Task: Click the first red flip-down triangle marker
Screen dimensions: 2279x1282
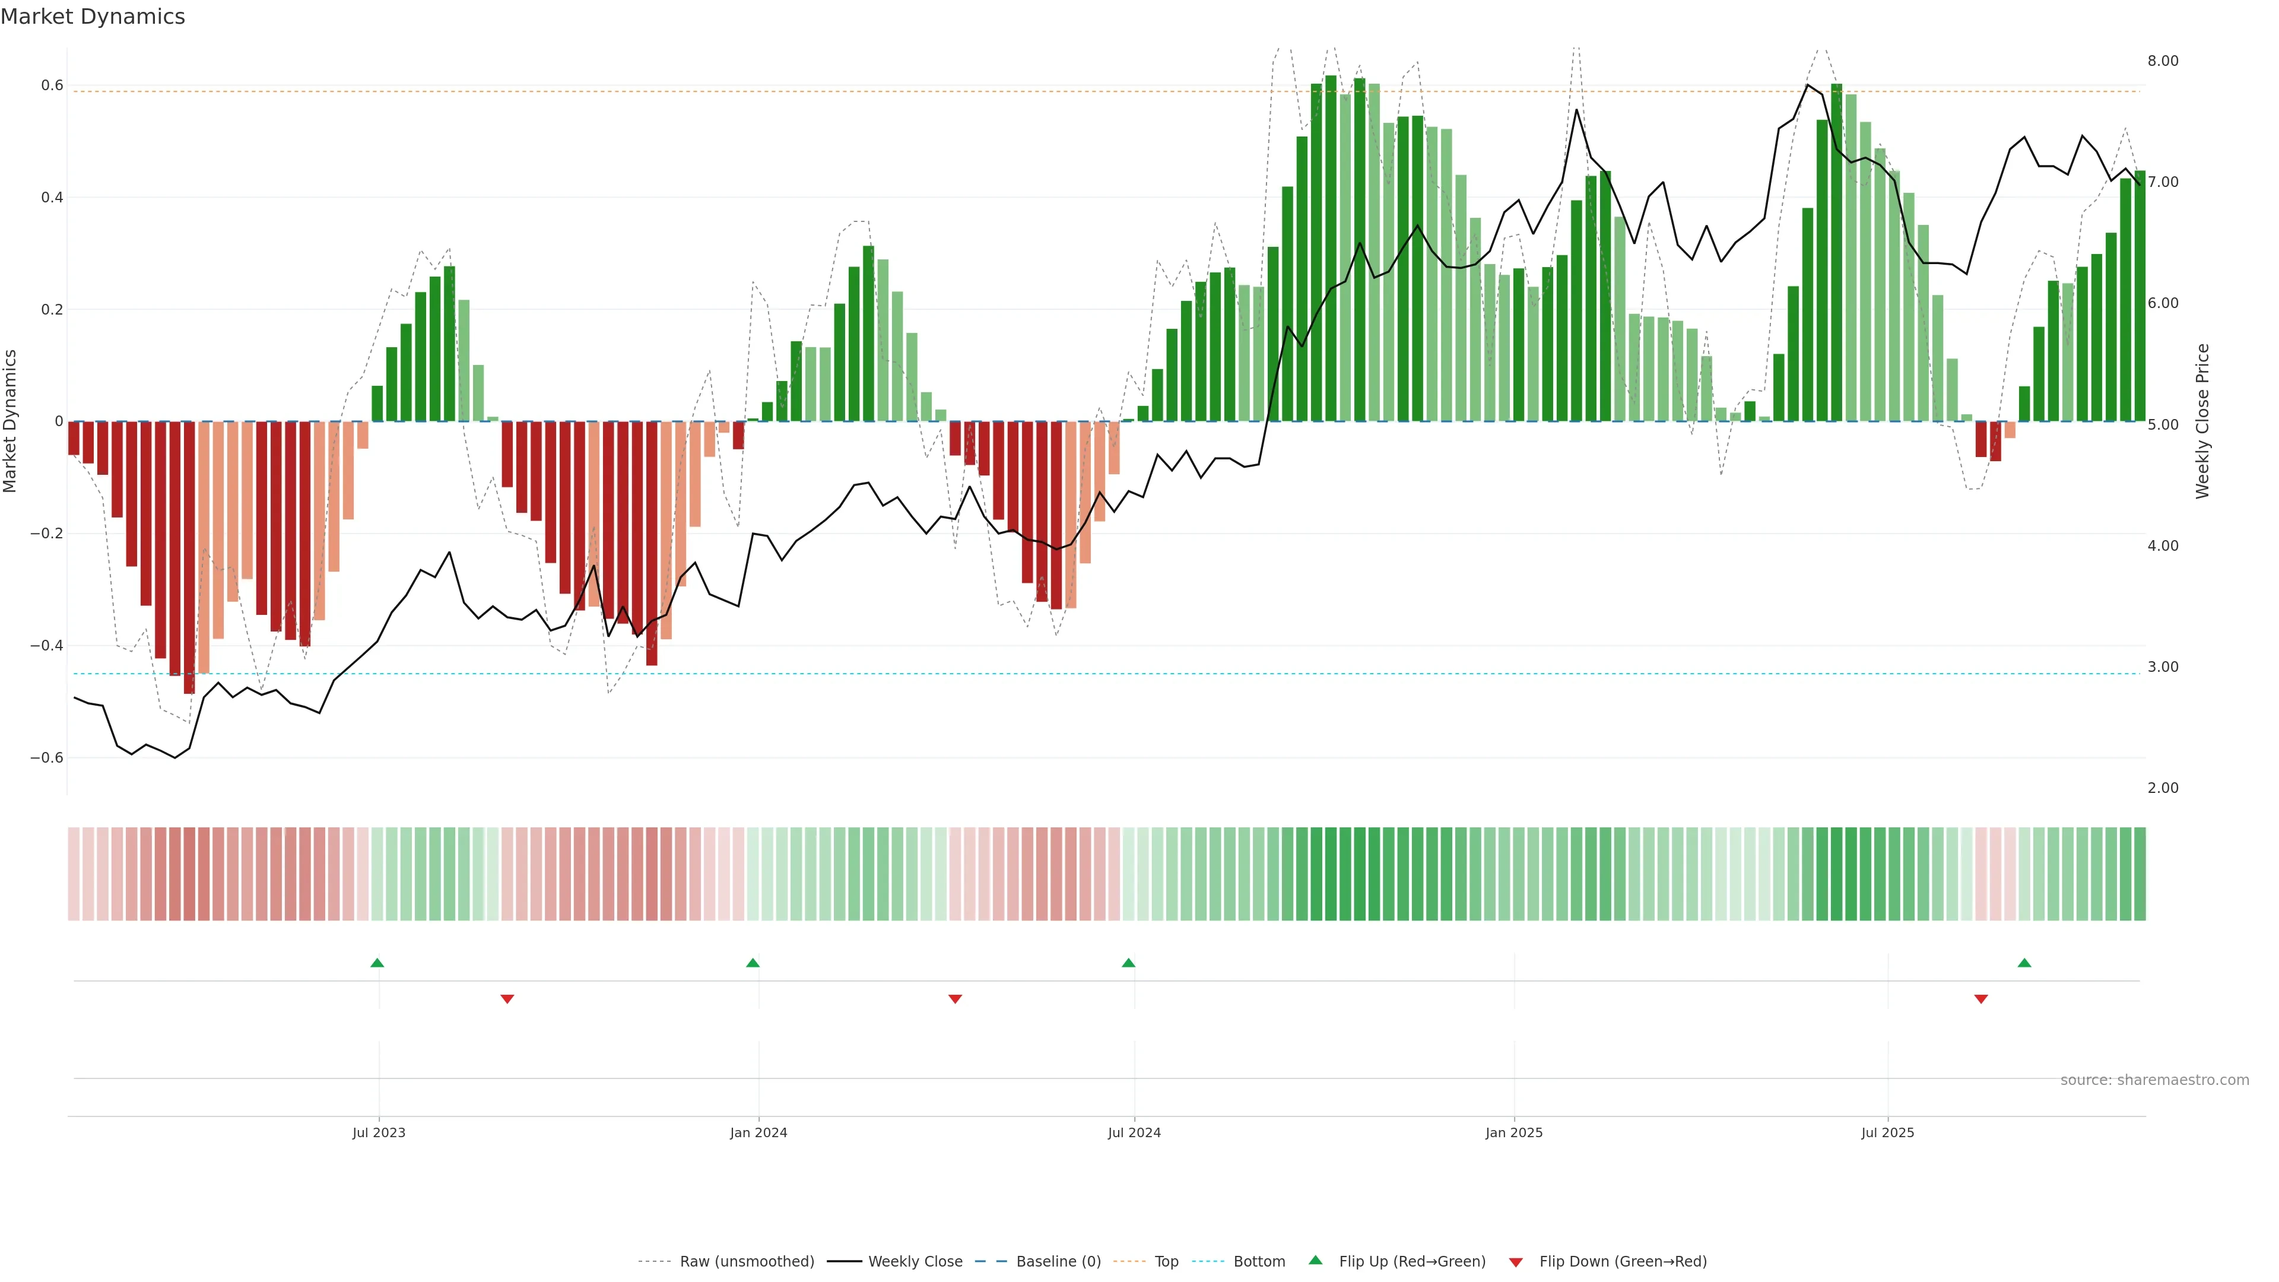Action: tap(507, 999)
